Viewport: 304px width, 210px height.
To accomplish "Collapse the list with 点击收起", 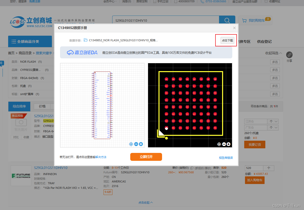I will pyautogui.click(x=146, y=202).
